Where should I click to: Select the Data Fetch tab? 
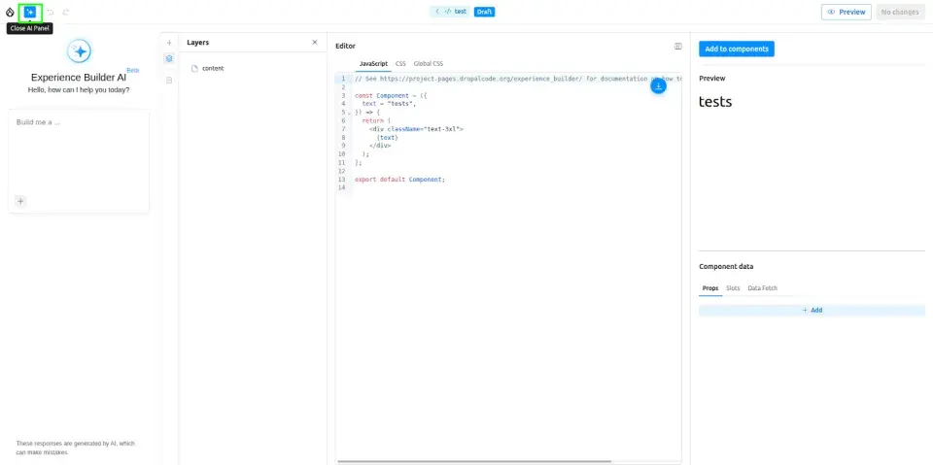click(762, 287)
